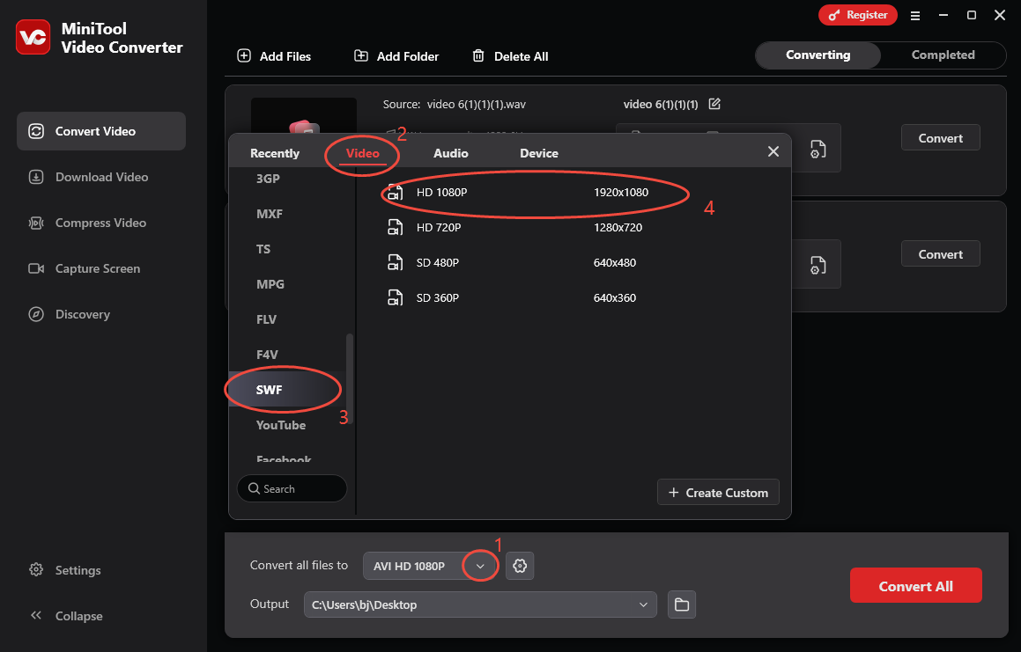Click the Add Folder label
The image size is (1021, 652).
[408, 56]
